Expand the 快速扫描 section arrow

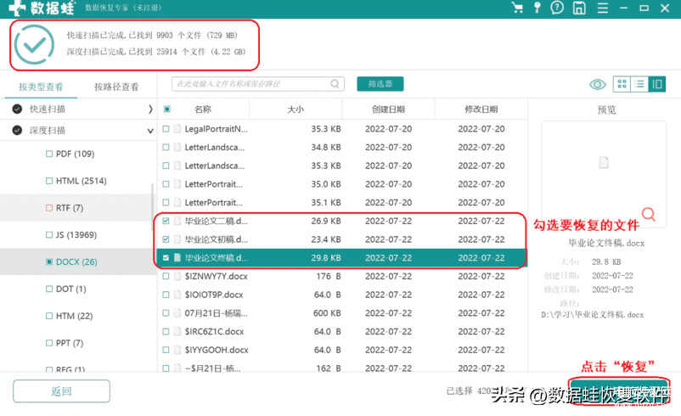coord(150,109)
